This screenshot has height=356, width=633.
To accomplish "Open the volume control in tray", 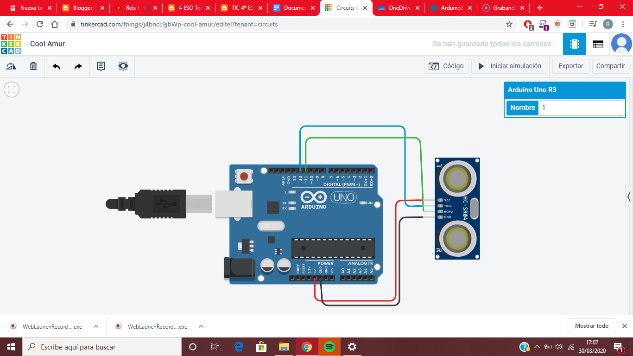I will coord(559,347).
